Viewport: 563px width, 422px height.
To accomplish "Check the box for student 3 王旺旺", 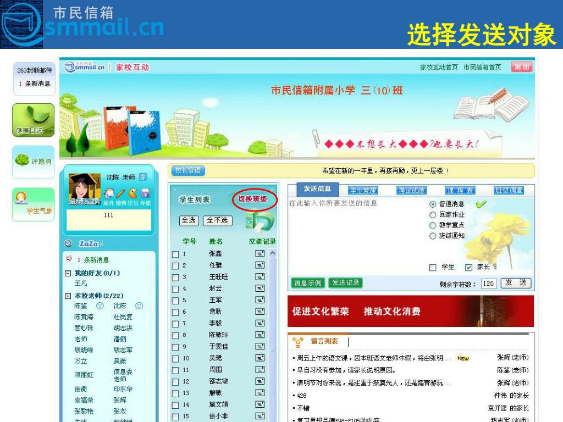I will 175,277.
